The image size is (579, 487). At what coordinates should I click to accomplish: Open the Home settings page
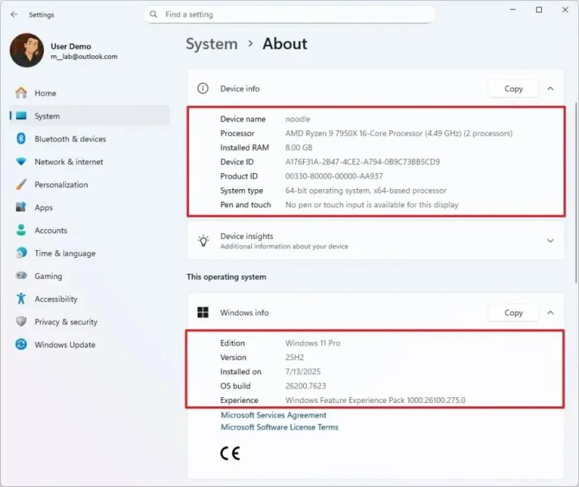(x=89, y=93)
